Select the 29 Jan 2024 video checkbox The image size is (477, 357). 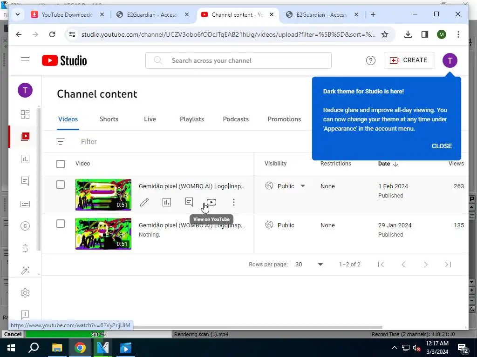point(61,224)
